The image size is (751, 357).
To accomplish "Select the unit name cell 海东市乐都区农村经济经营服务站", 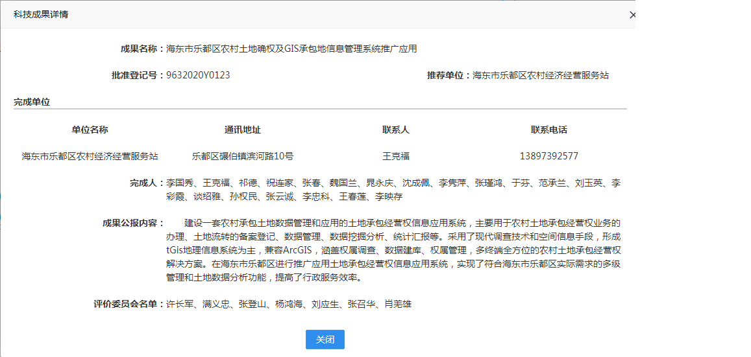I will click(90, 156).
